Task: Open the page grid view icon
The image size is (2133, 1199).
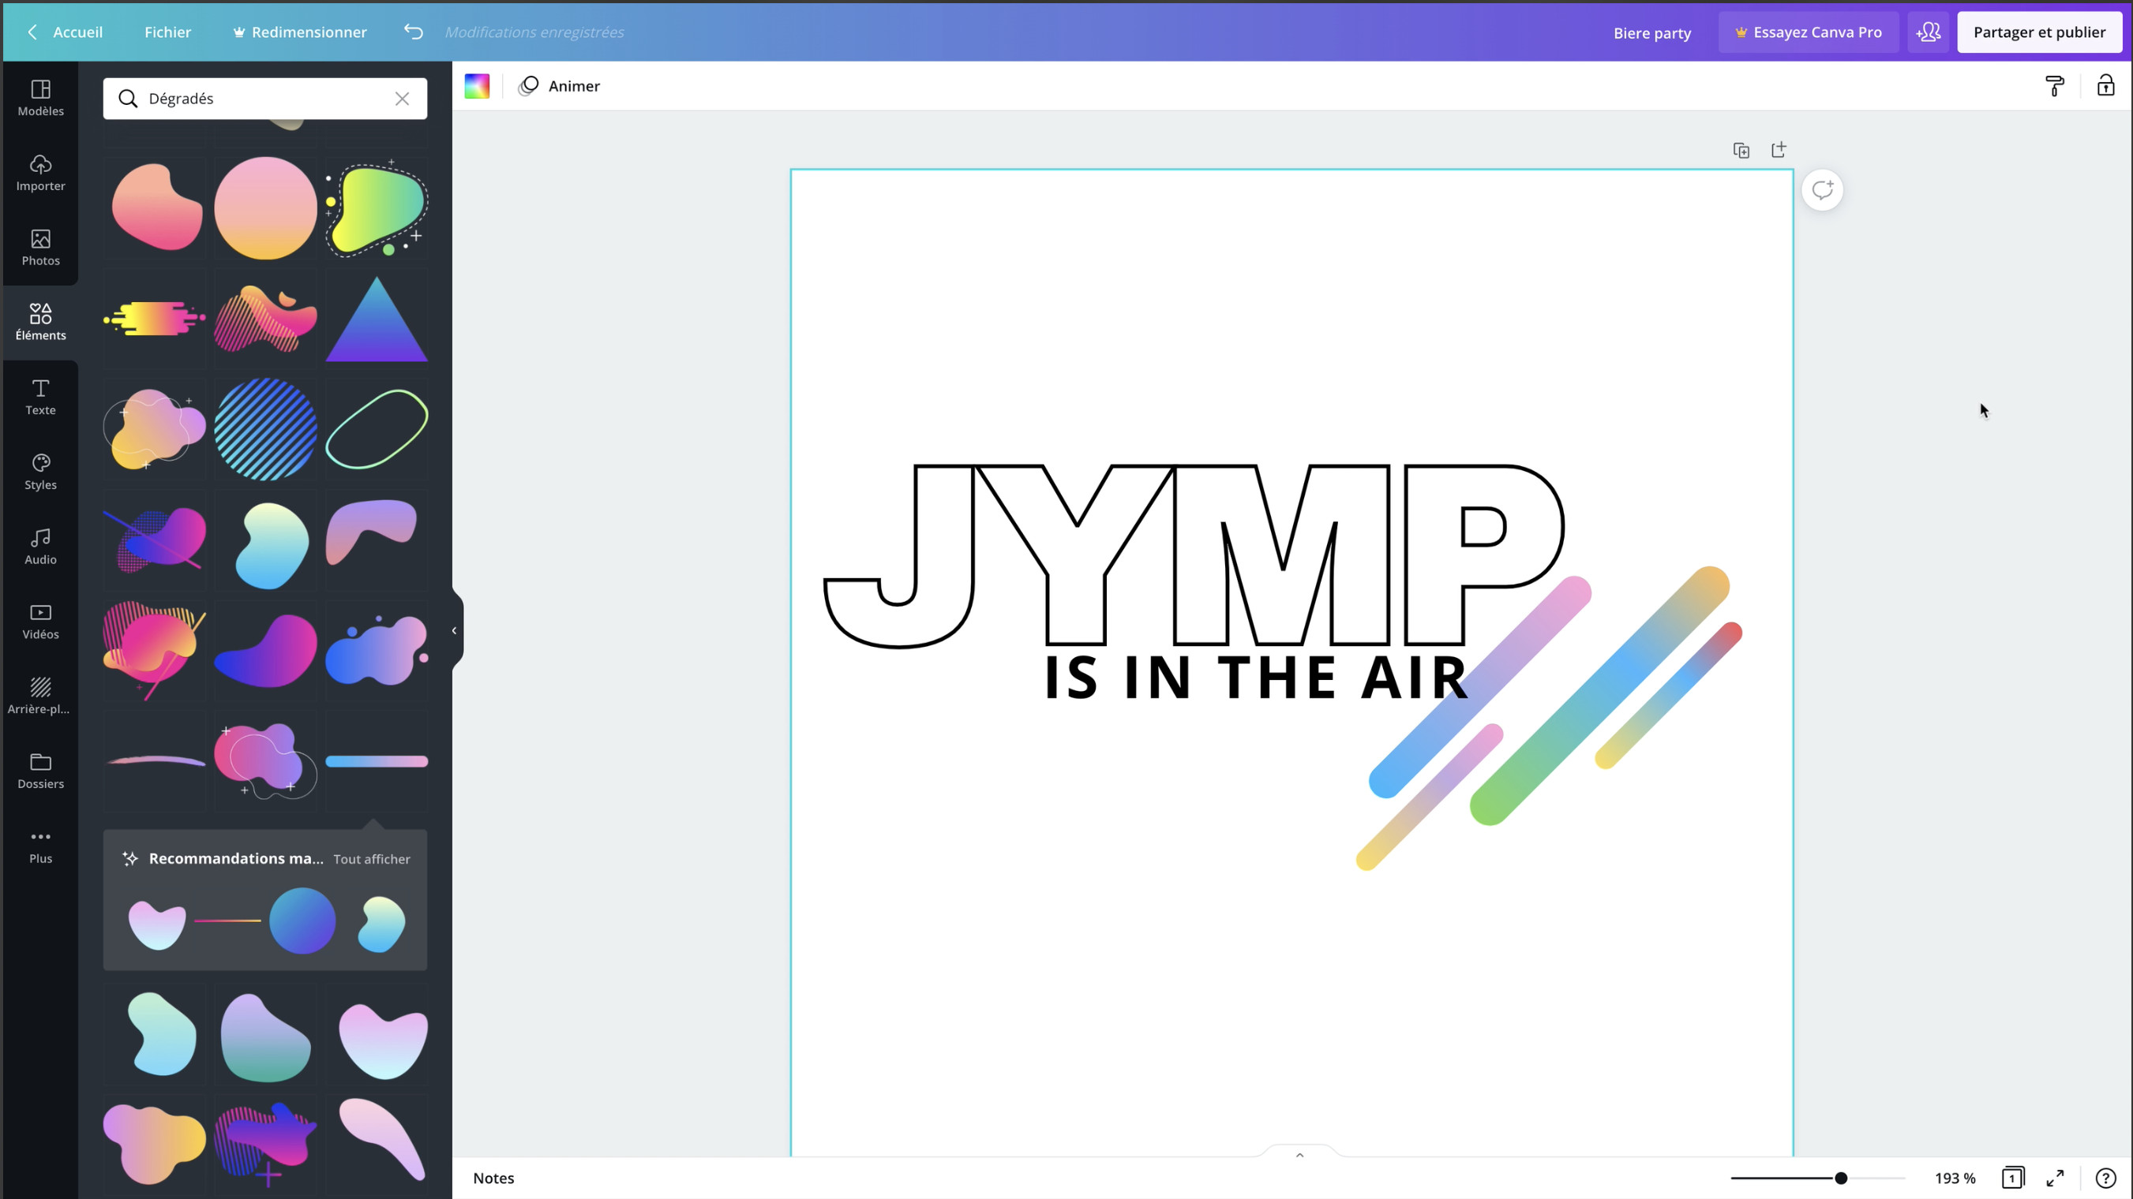Action: pos(2013,1177)
